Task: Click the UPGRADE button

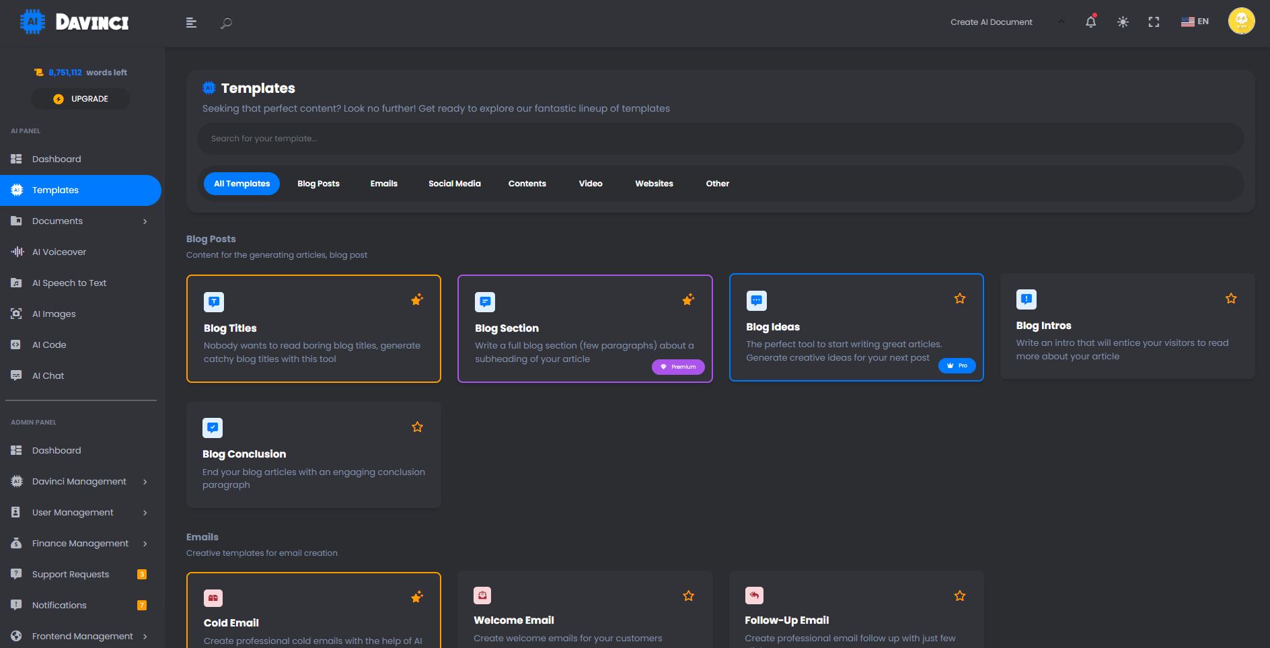Action: coord(81,99)
